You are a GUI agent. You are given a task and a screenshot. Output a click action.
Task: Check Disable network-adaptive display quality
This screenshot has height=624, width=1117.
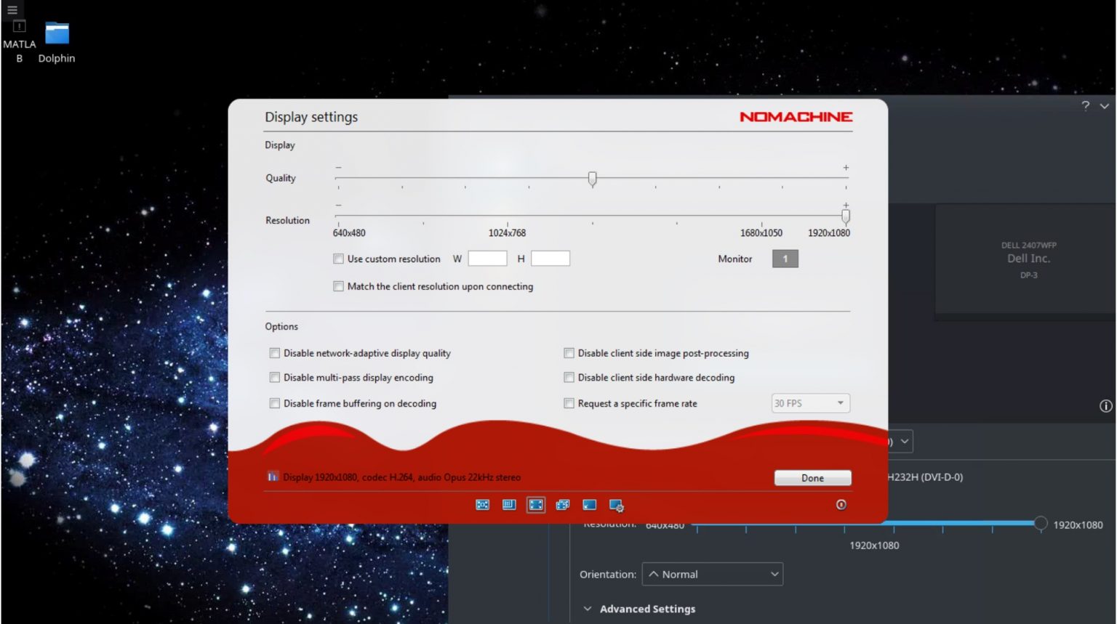(x=275, y=353)
